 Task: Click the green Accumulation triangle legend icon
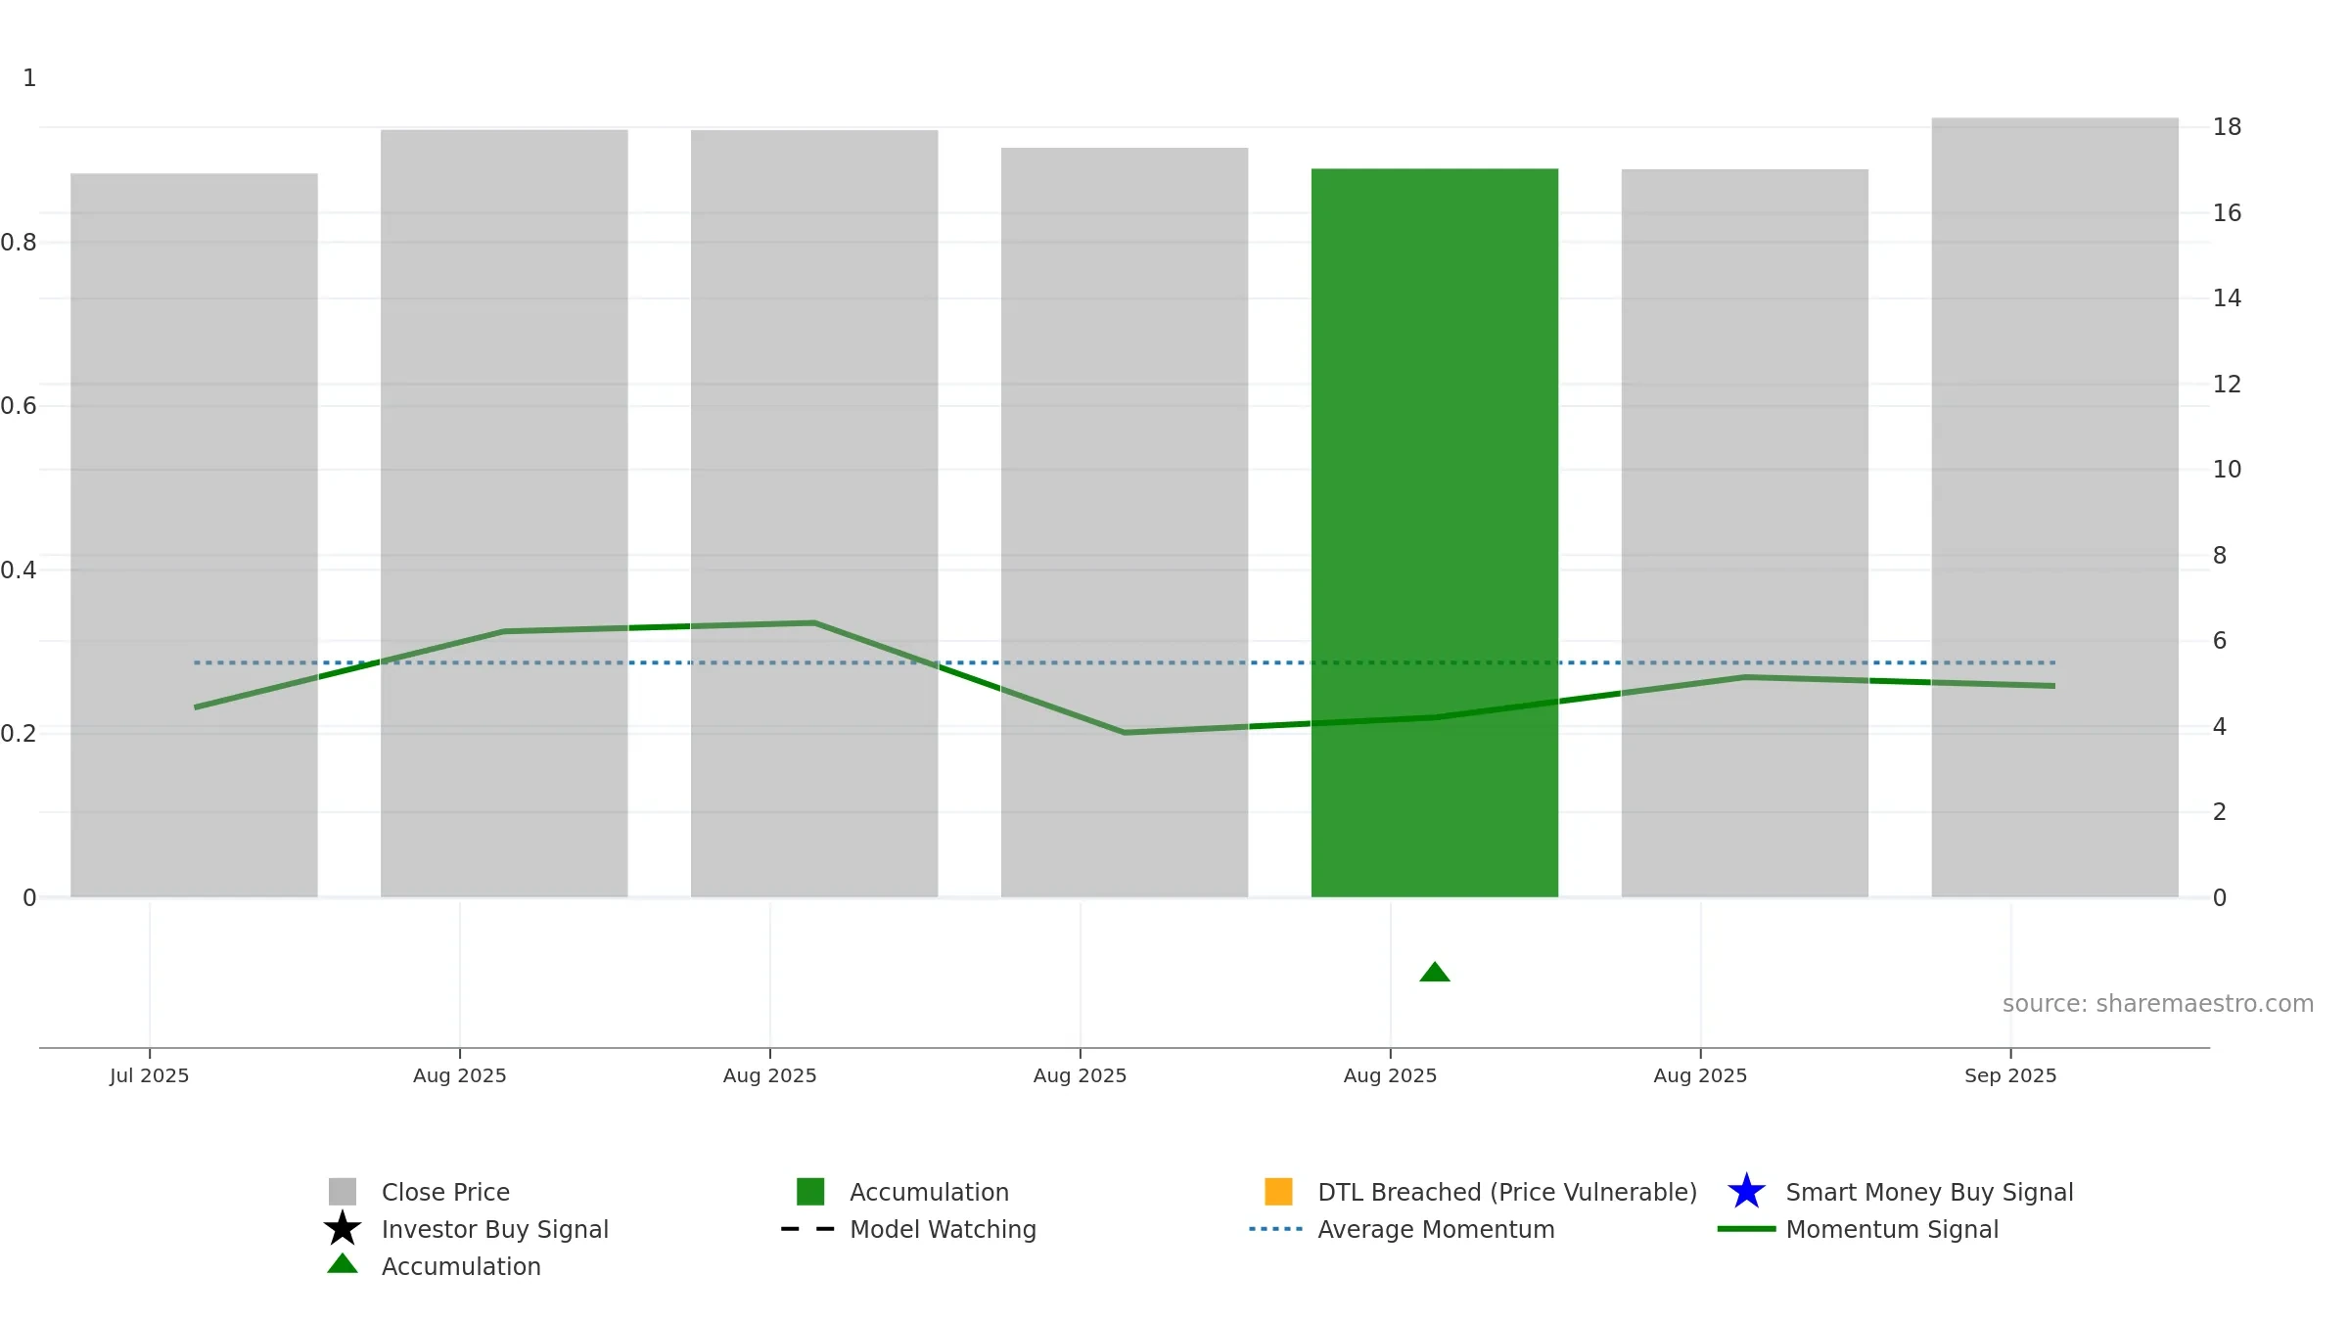pos(343,1264)
